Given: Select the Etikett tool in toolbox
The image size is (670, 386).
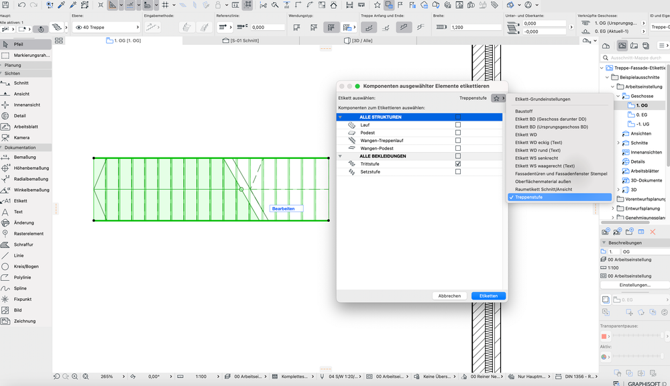Looking at the screenshot, I should 20,201.
